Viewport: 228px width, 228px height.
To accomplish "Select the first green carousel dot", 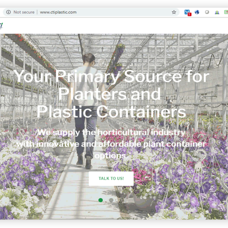I will (x=100, y=200).
